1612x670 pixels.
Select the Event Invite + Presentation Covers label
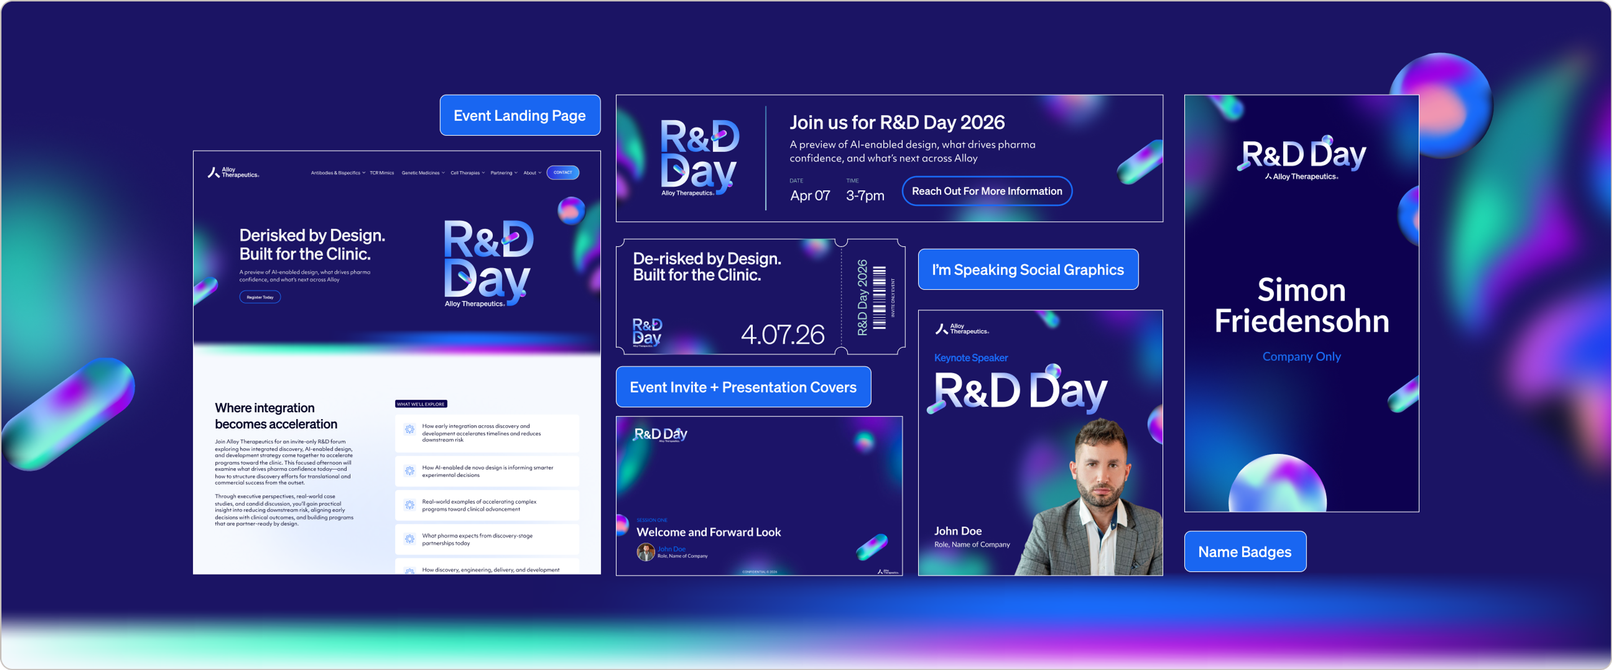(743, 387)
